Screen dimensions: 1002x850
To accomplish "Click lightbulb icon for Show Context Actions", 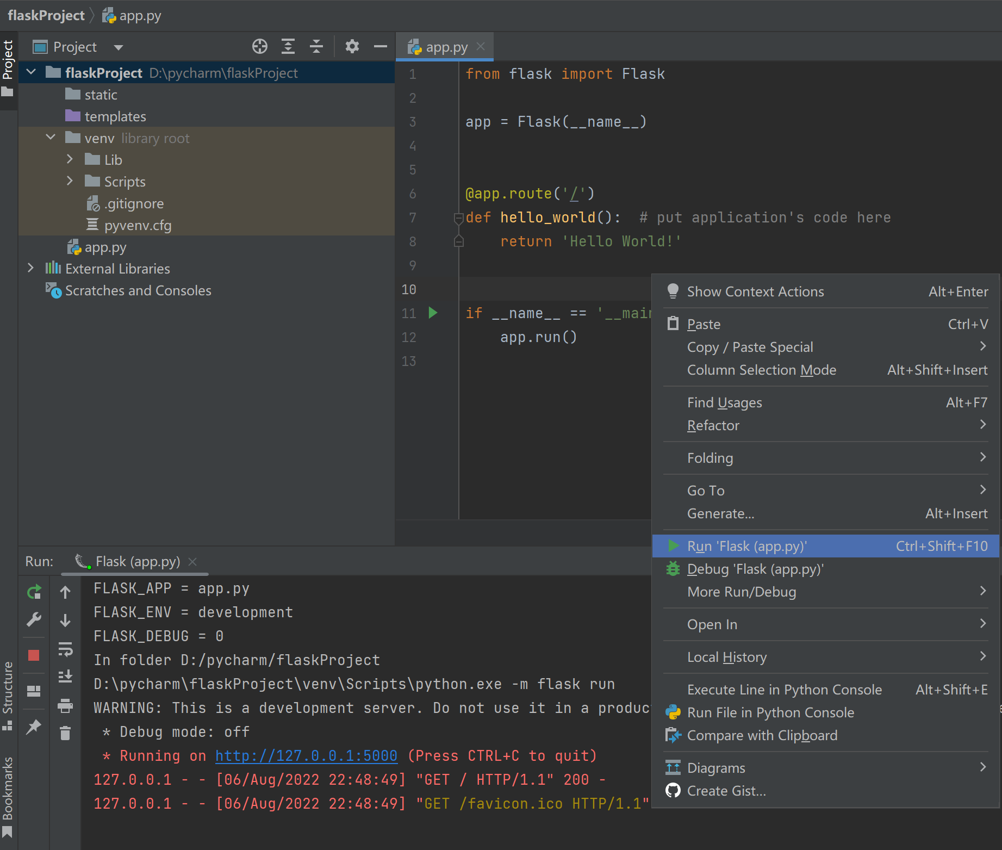I will 673,291.
